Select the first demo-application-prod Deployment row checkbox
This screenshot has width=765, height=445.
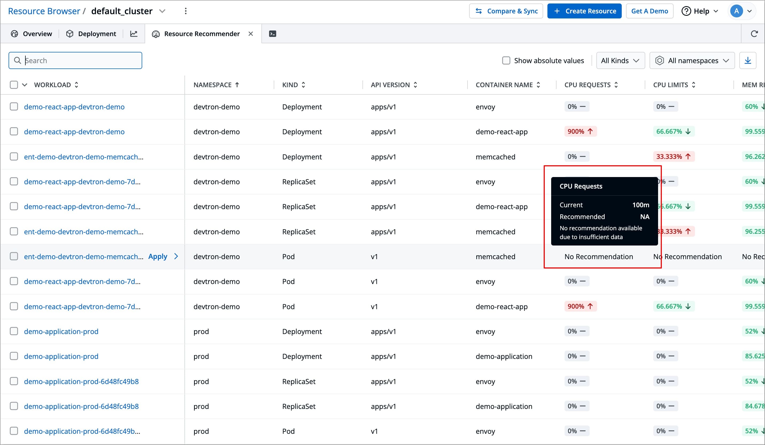[14, 331]
